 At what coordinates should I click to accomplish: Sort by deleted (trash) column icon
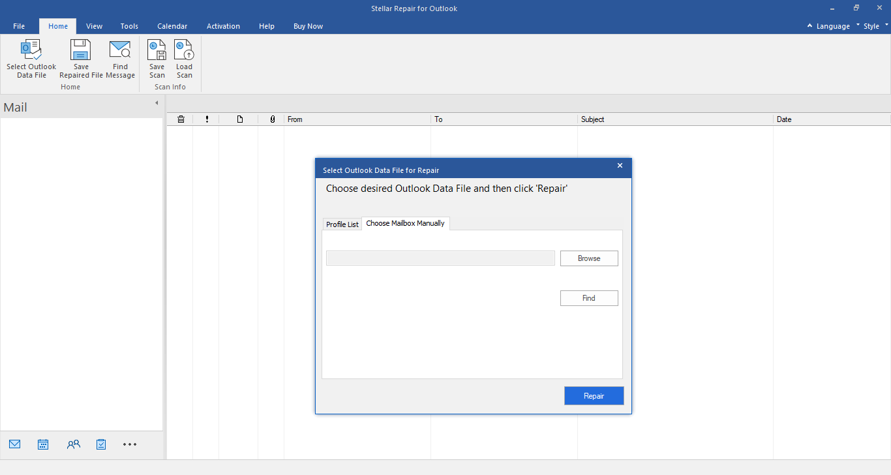pyautogui.click(x=181, y=119)
